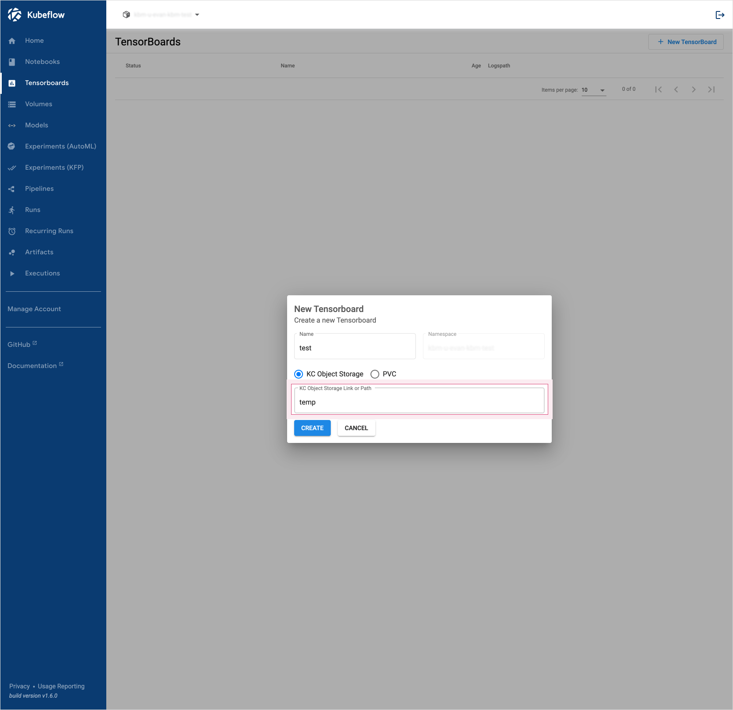Viewport: 733px width, 710px height.
Task: Click the CANCEL button
Action: (356, 428)
